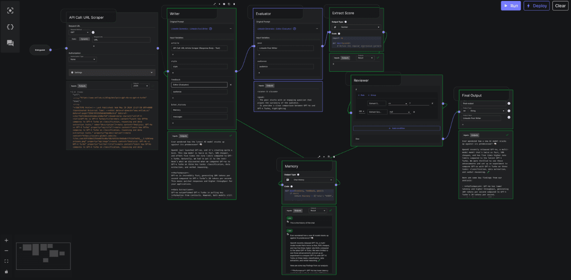Click the Deploy button

(x=537, y=6)
